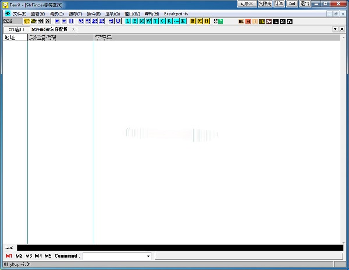Screen dimensions: 349x270
Task: Open the tab list dropdown arrow
Action: pyautogui.click(x=334, y=29)
